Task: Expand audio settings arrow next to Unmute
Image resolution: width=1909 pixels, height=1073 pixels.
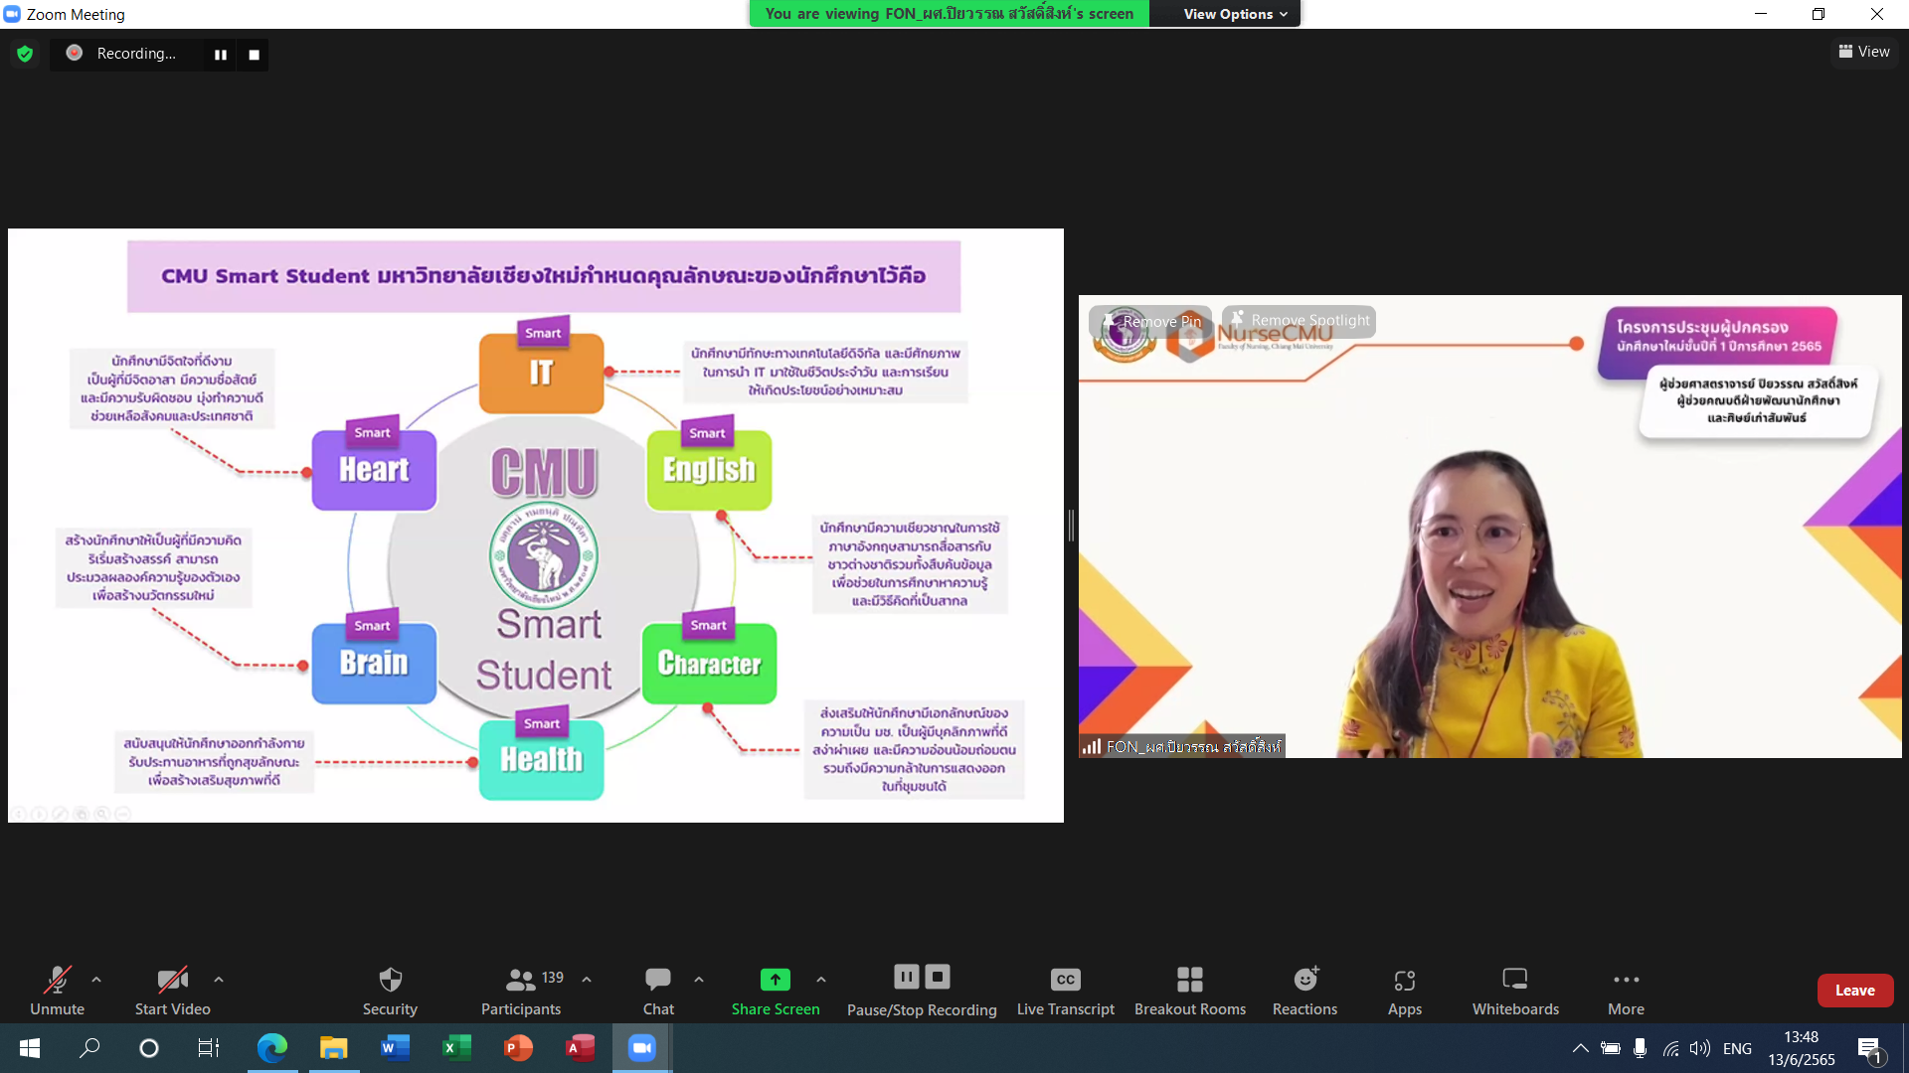Action: point(96,980)
